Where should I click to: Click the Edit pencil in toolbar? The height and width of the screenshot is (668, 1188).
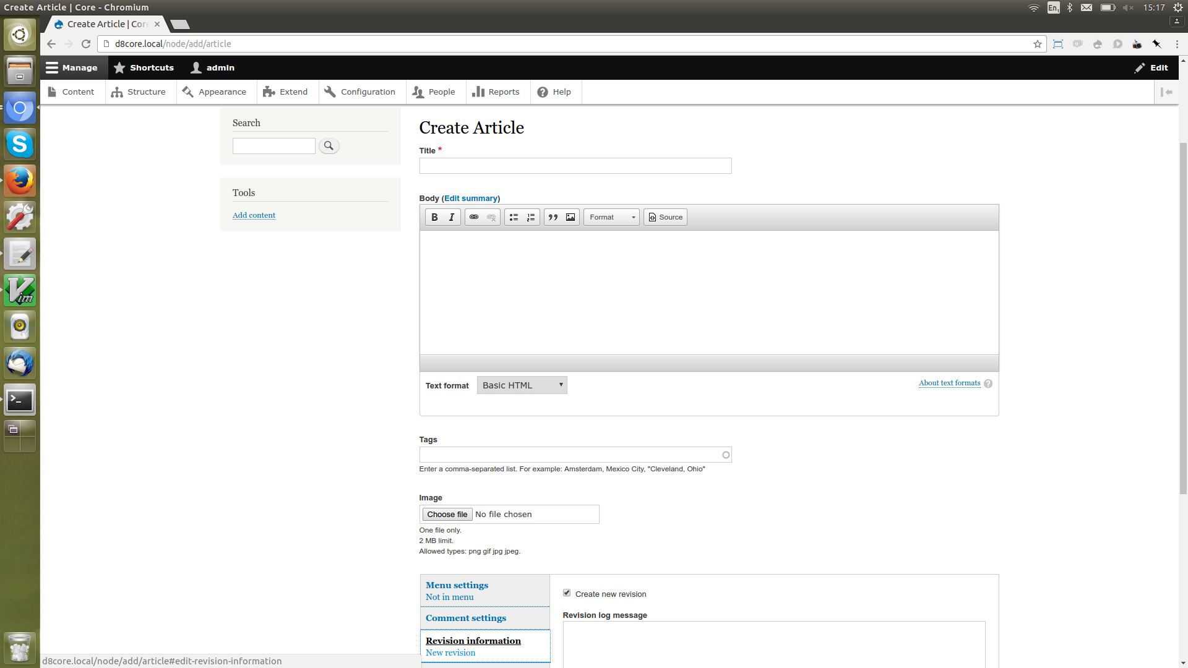click(1151, 68)
